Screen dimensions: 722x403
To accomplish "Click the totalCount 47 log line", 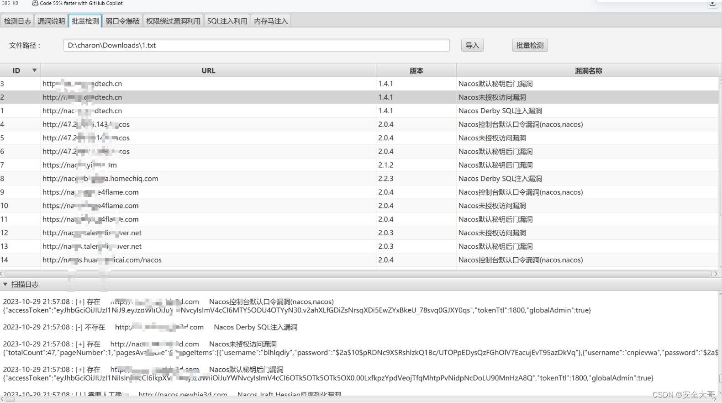I will [360, 353].
